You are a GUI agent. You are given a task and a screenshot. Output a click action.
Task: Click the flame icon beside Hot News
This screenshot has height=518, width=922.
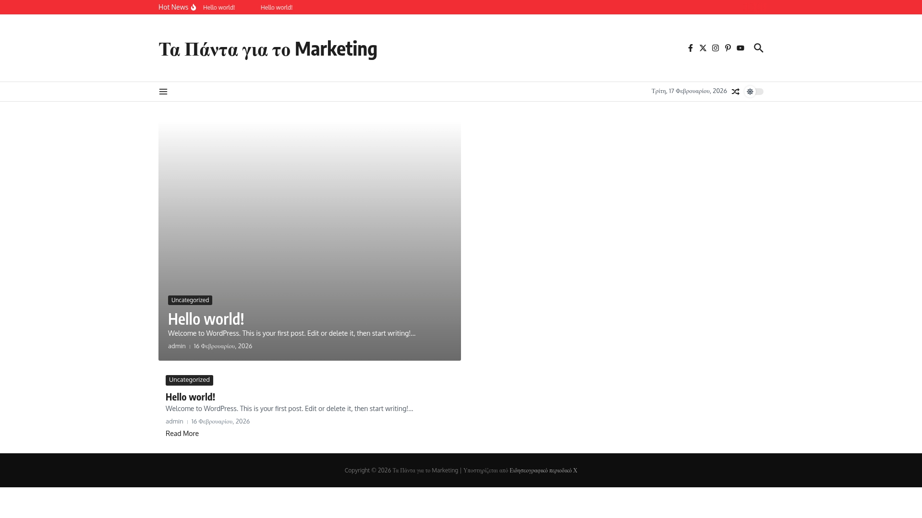point(194,7)
